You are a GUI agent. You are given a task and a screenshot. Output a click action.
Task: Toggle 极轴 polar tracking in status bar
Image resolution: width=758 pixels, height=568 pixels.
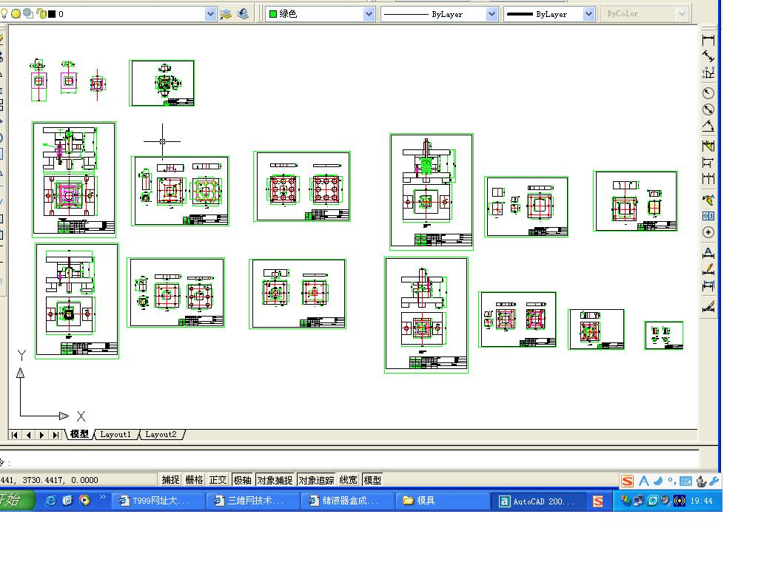(243, 480)
